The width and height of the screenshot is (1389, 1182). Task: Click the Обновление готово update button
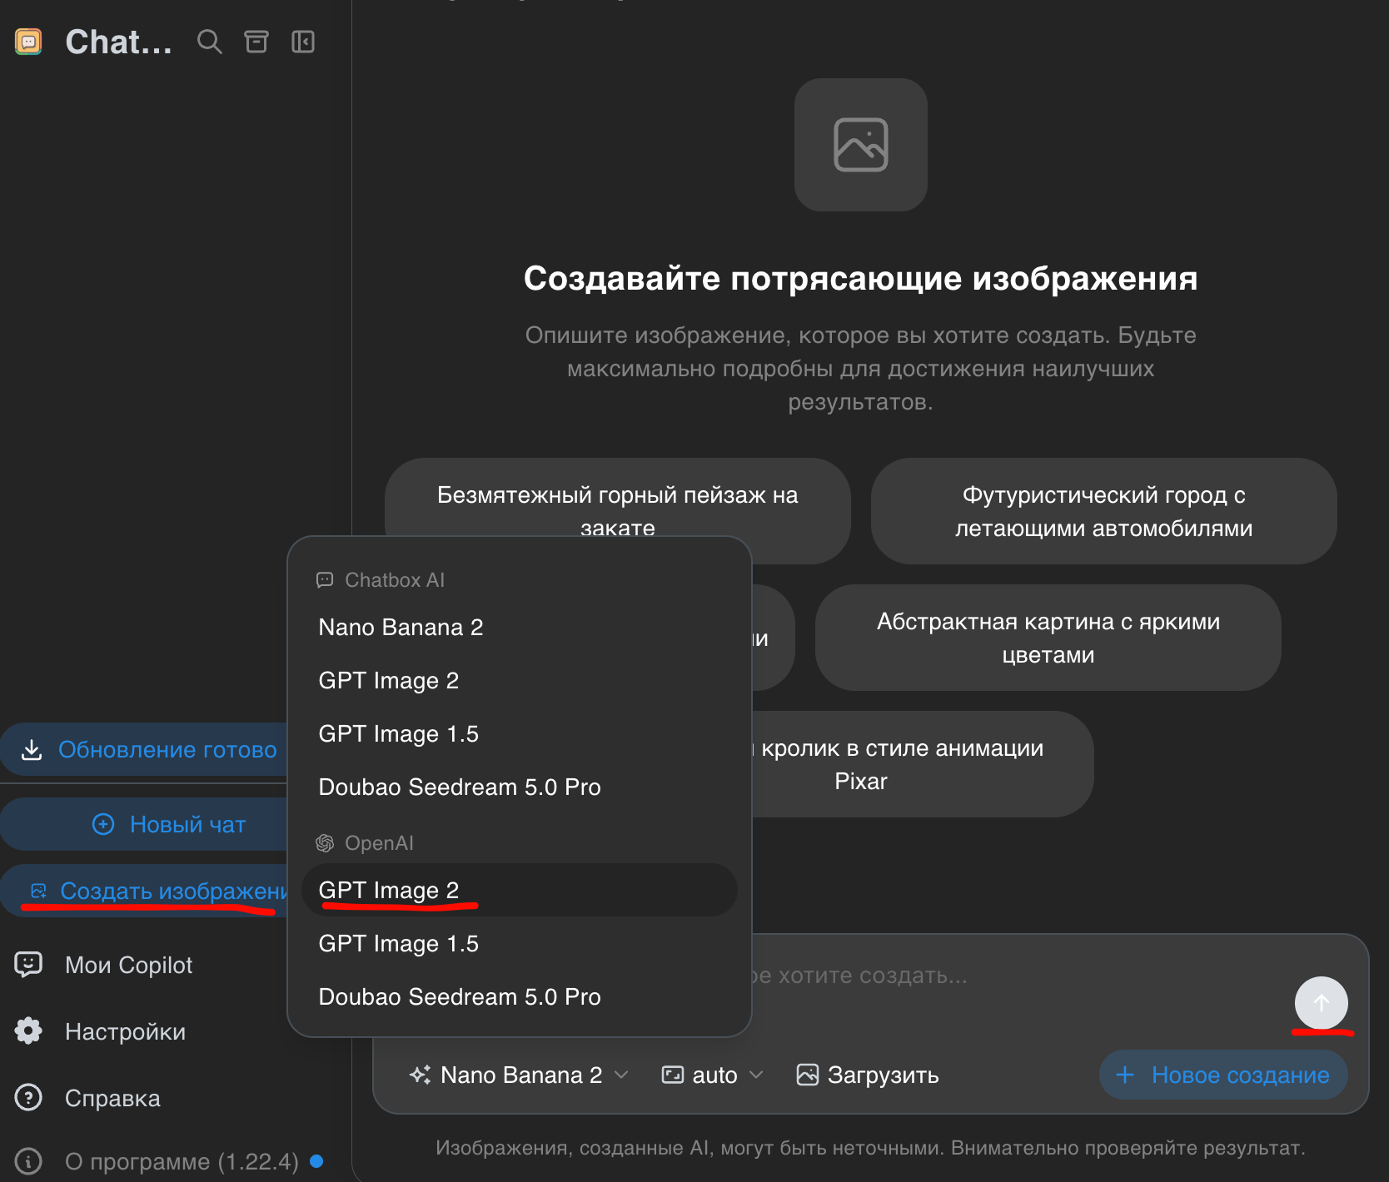coord(145,750)
